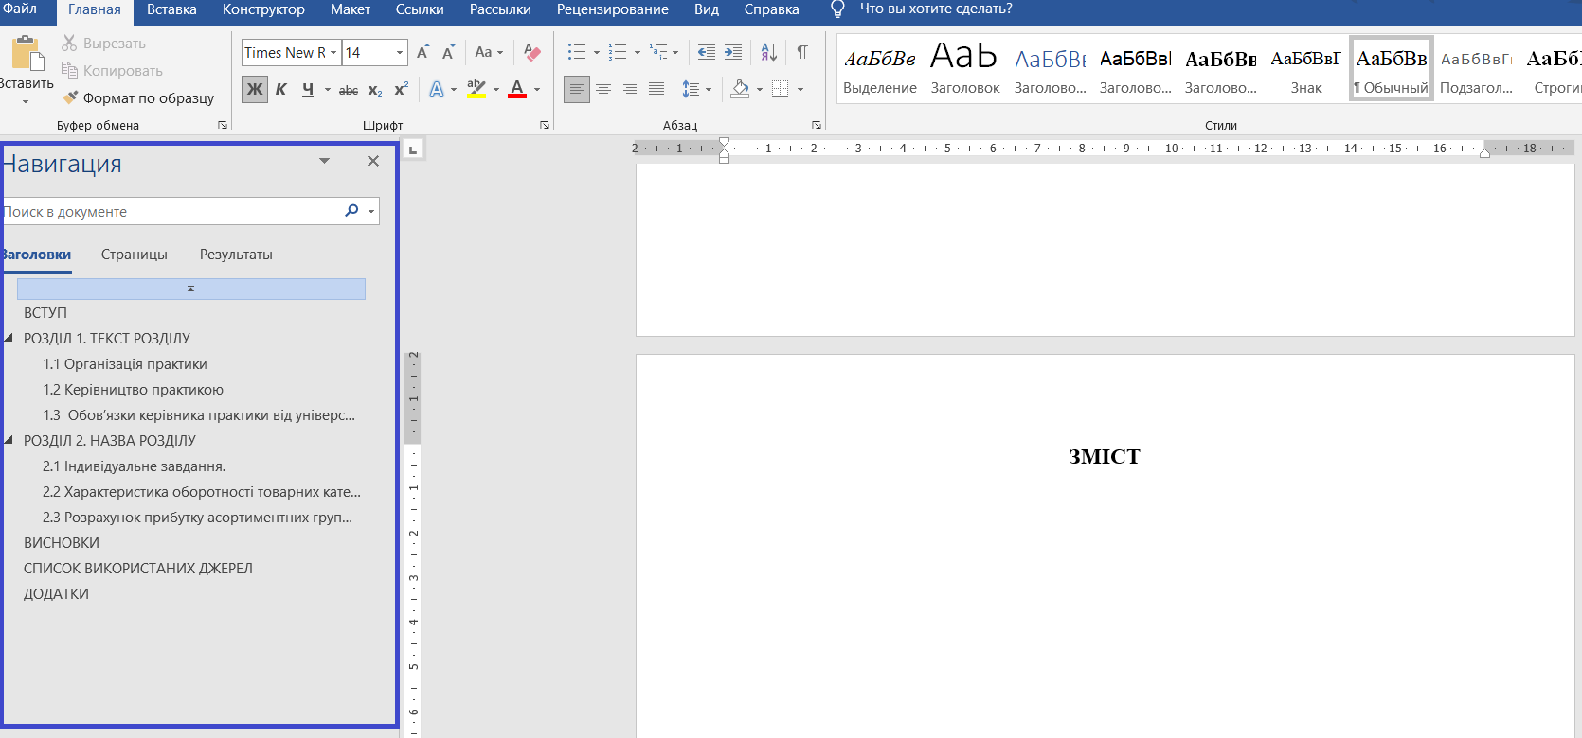Jump to ВИСНОВКИ heading in Navigation
Screen dimensions: 1582x738
tap(62, 543)
